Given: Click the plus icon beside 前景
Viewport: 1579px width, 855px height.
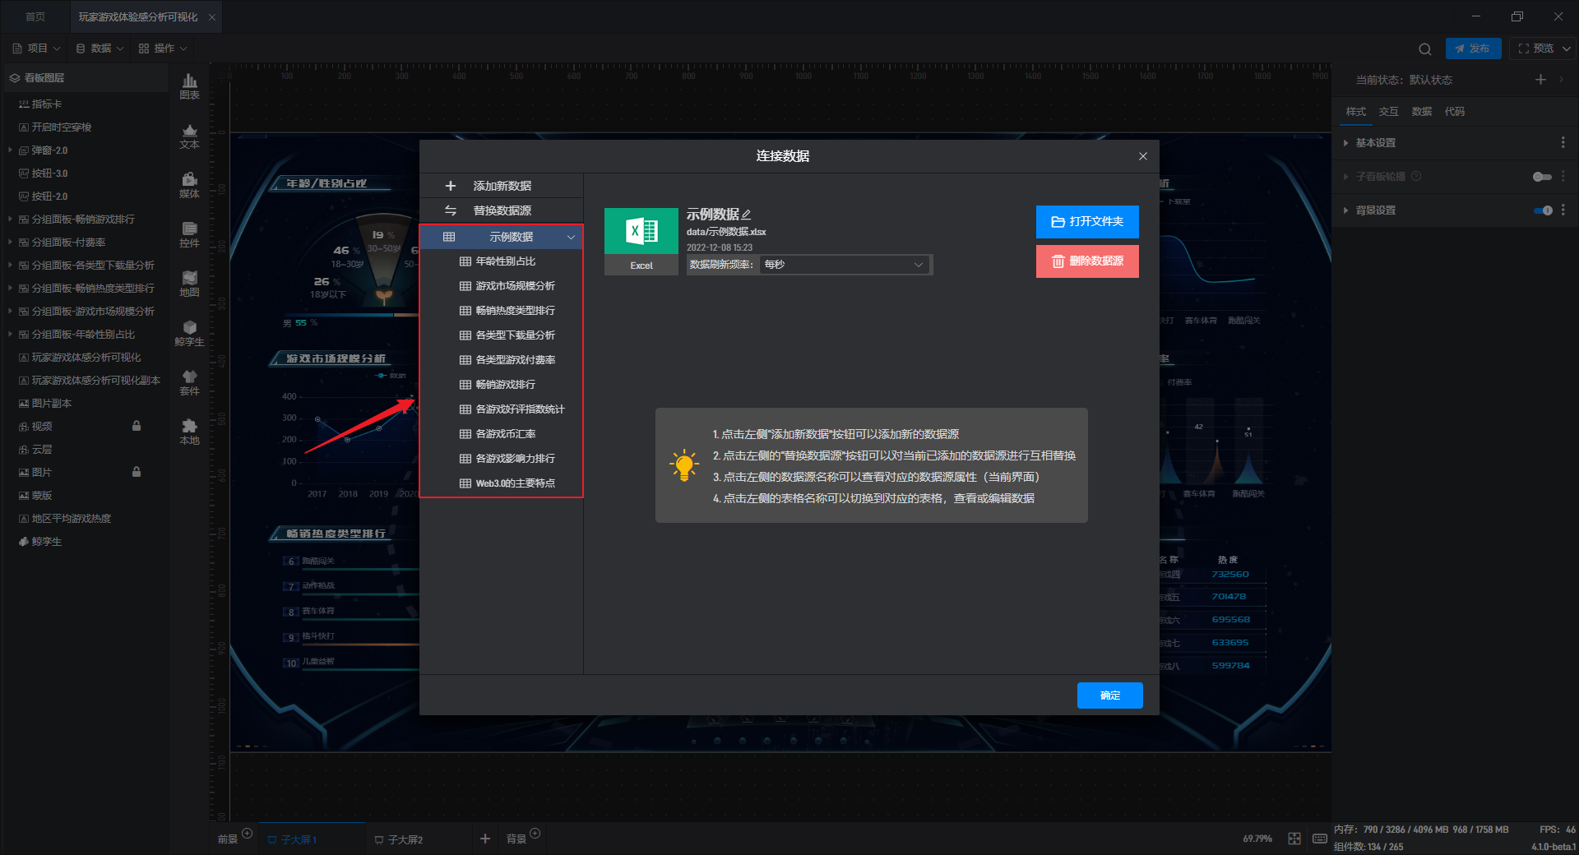Looking at the screenshot, I should coord(248,834).
